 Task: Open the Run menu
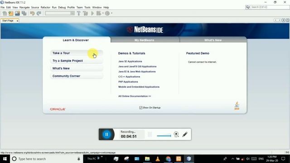coord(54,7)
